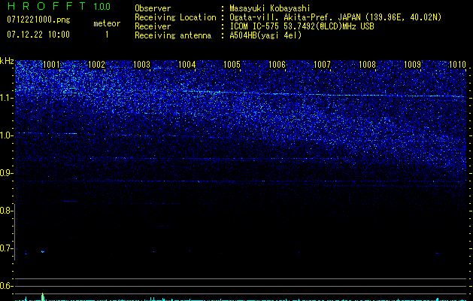Click the 0.6 kHz axis label
Screen dimensions: 473x301
click(x=6, y=286)
